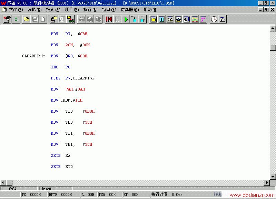The height and width of the screenshot is (199, 276).
Task: Click the DJNZ R7,CLEARDISP line
Action: (73, 78)
